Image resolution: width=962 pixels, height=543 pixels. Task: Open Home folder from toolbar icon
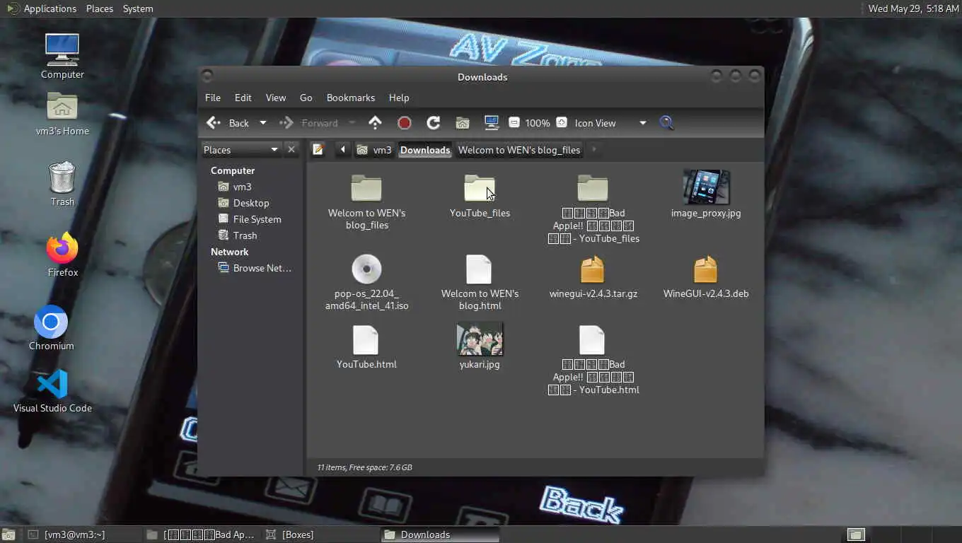(x=463, y=123)
